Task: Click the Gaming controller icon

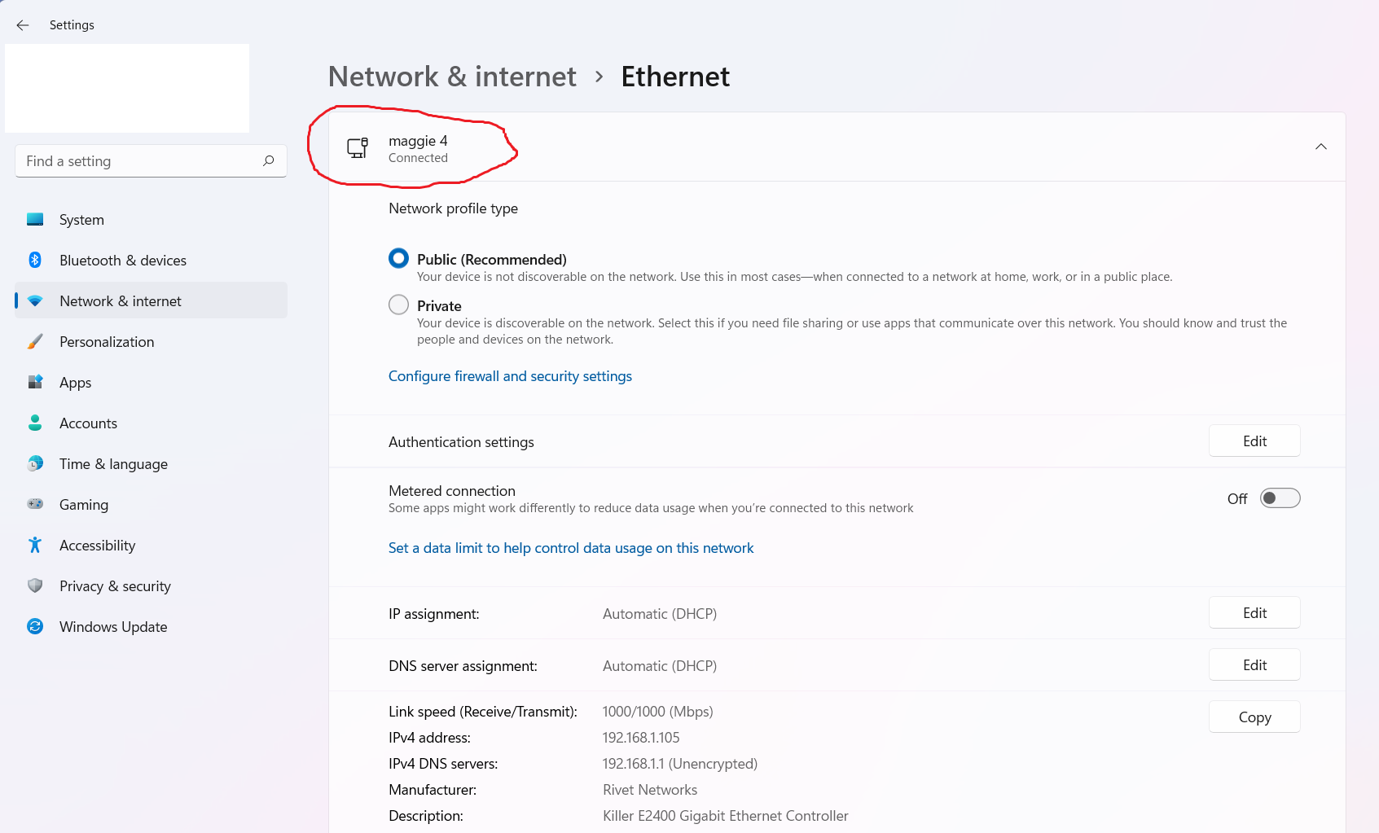Action: click(35, 505)
